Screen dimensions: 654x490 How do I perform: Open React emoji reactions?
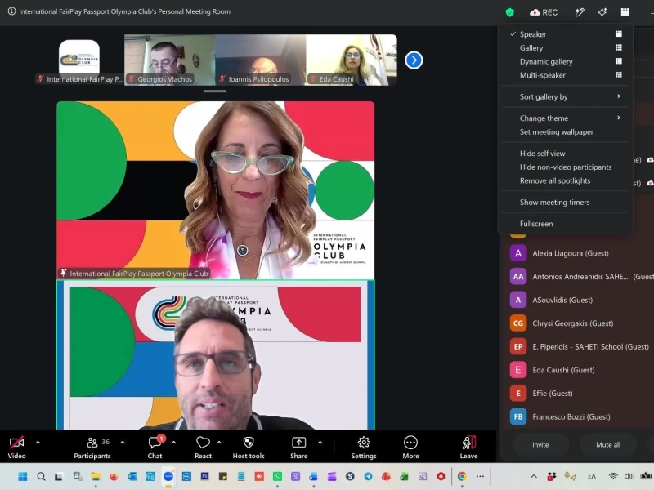pyautogui.click(x=203, y=448)
